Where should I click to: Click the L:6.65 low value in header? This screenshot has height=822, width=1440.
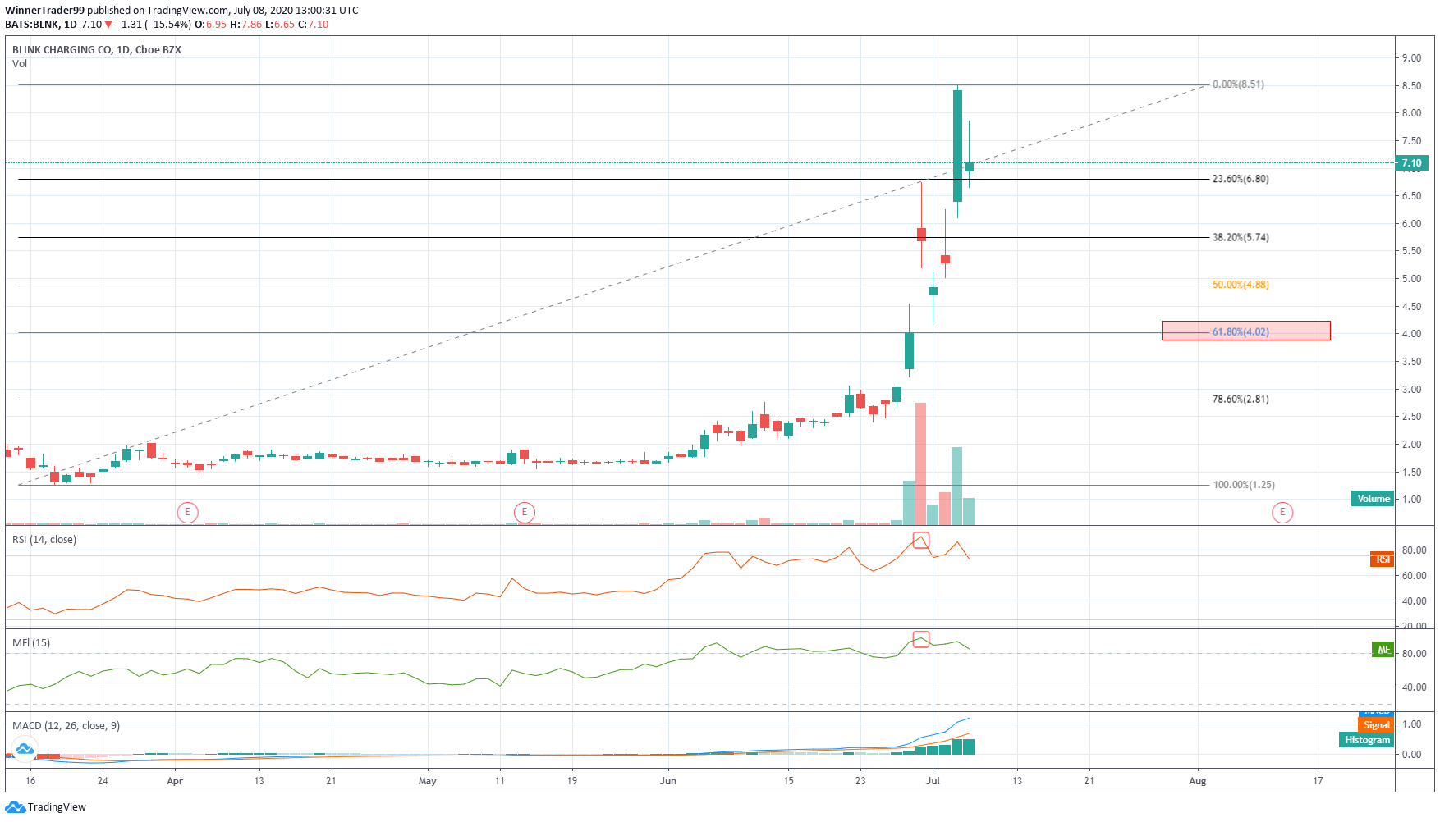pos(280,25)
